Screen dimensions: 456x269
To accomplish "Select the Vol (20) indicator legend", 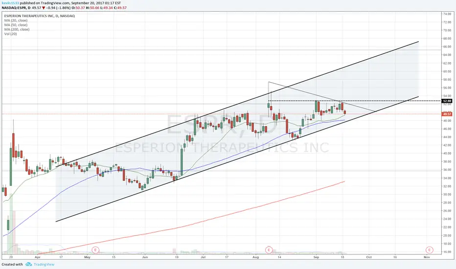I will pyautogui.click(x=10, y=34).
